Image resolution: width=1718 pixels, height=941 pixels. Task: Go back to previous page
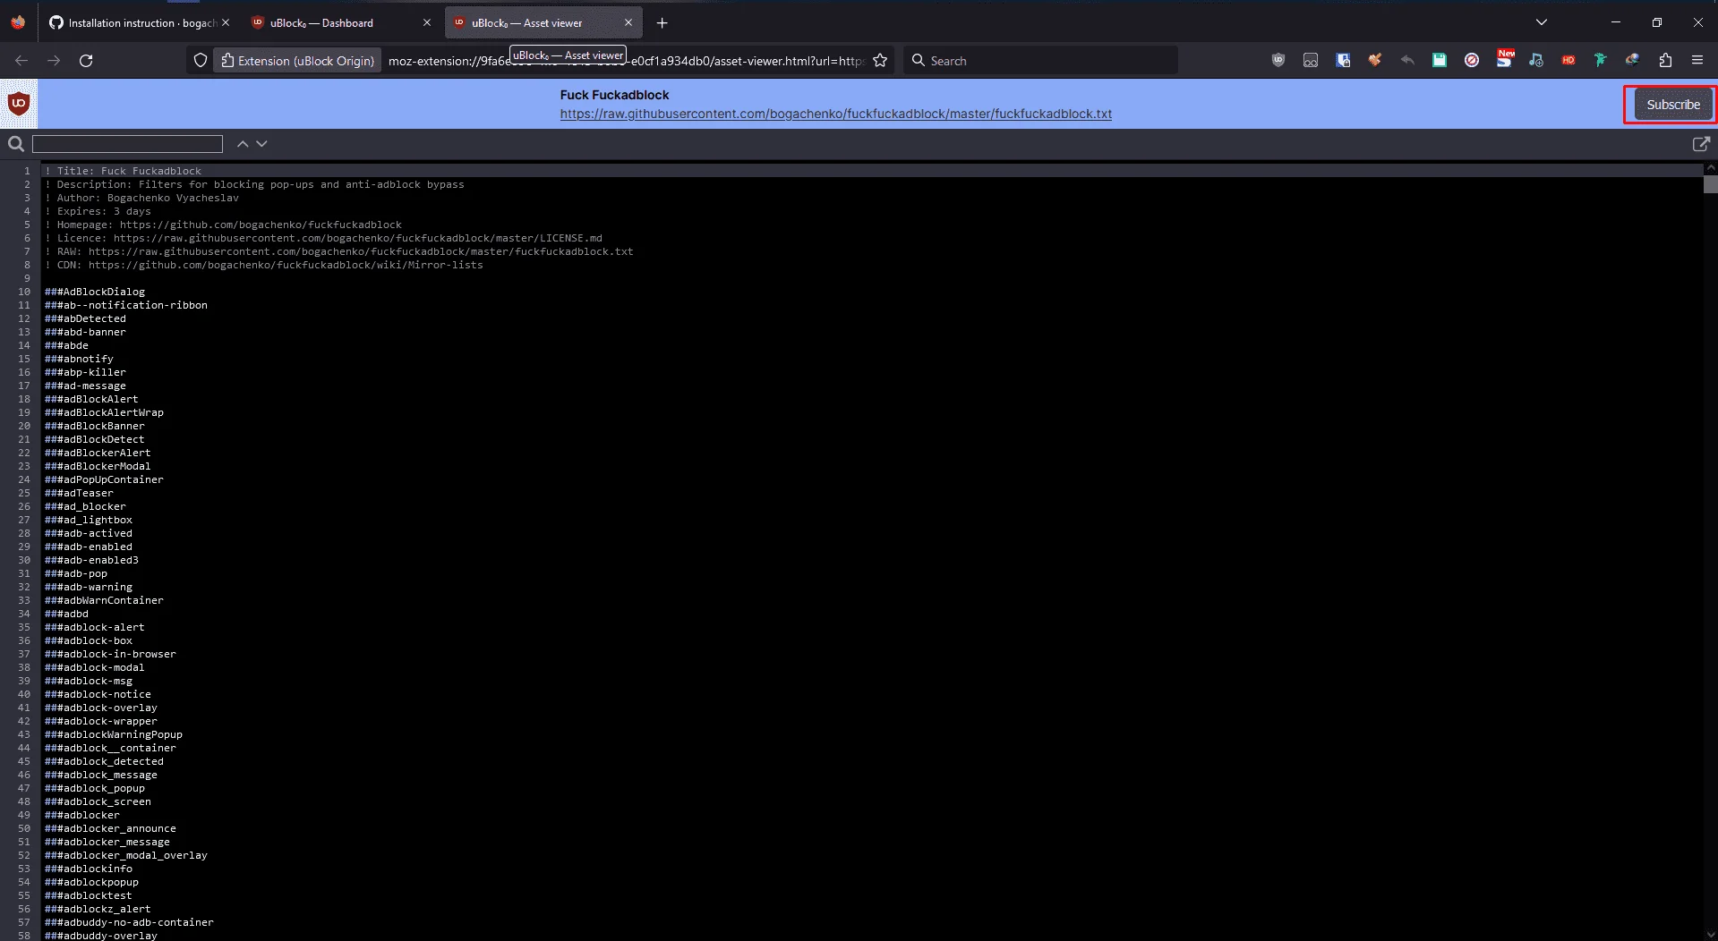[21, 60]
